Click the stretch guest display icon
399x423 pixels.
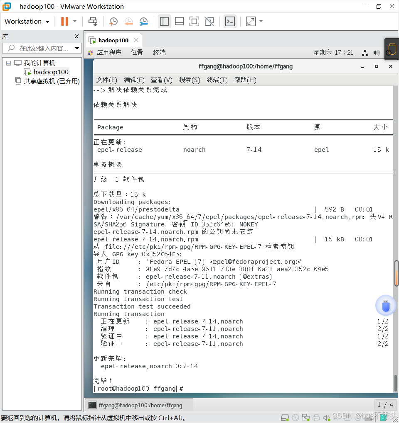251,21
